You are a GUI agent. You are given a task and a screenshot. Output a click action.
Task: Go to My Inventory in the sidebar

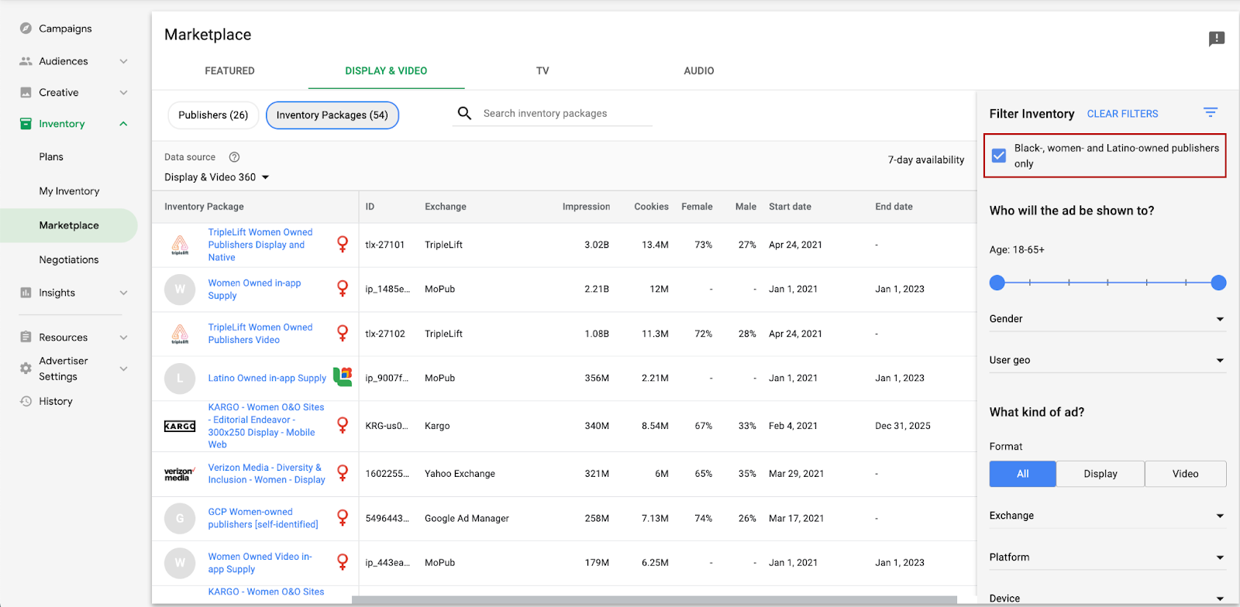(x=69, y=191)
